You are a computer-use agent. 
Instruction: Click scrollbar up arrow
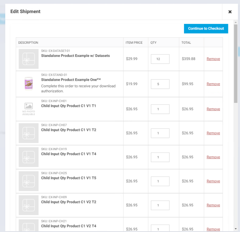pyautogui.click(x=236, y=22)
